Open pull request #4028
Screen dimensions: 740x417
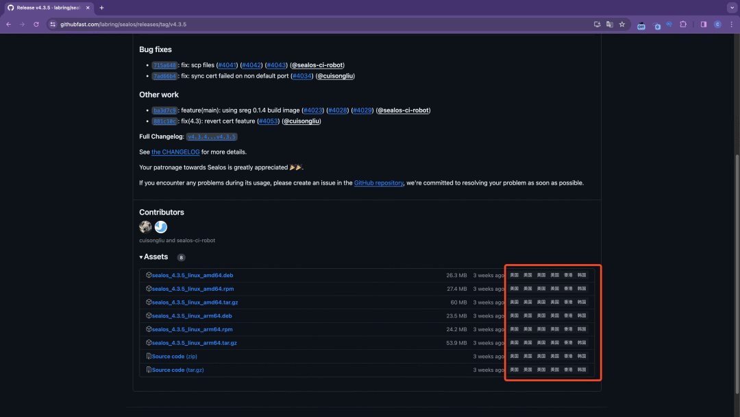coord(337,110)
